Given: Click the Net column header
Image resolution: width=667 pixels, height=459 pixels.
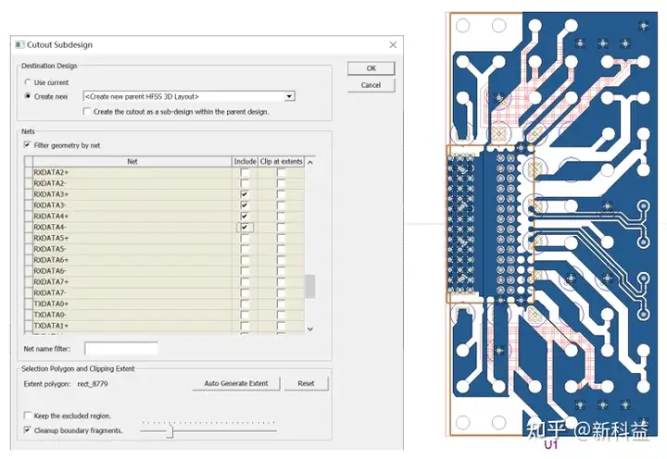Looking at the screenshot, I should coord(132,162).
